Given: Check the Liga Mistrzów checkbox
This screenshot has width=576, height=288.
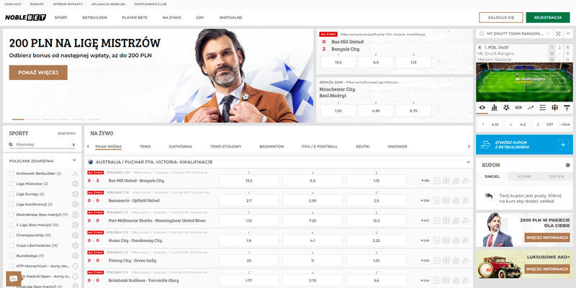Looking at the screenshot, I should tap(12, 184).
